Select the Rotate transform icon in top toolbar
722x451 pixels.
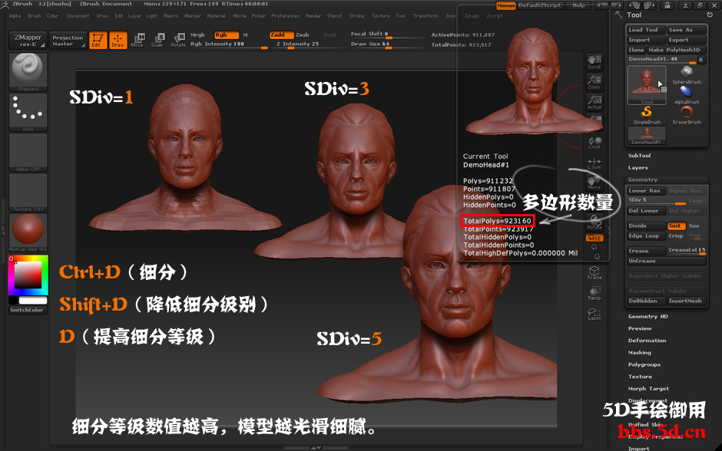[x=178, y=40]
